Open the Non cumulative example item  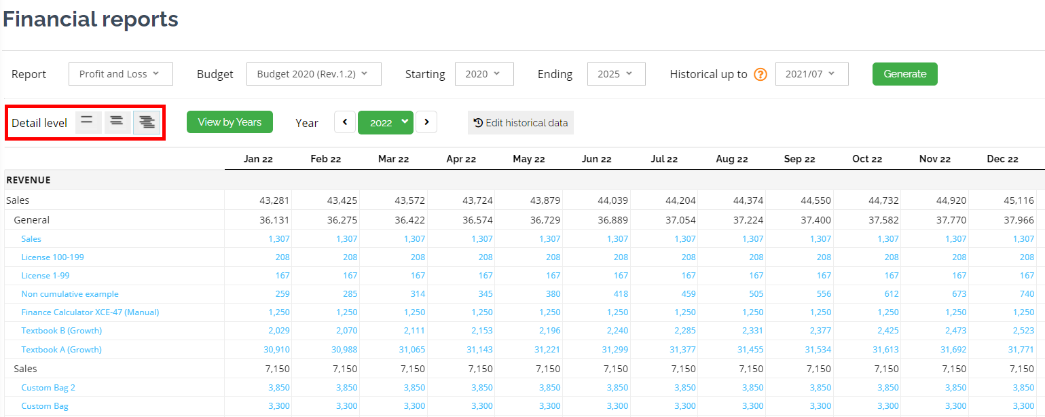tap(70, 294)
